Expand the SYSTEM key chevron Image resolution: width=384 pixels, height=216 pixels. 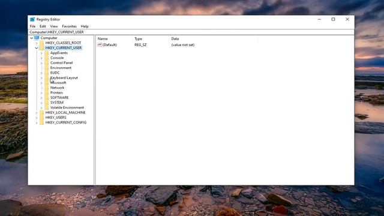coord(41,103)
